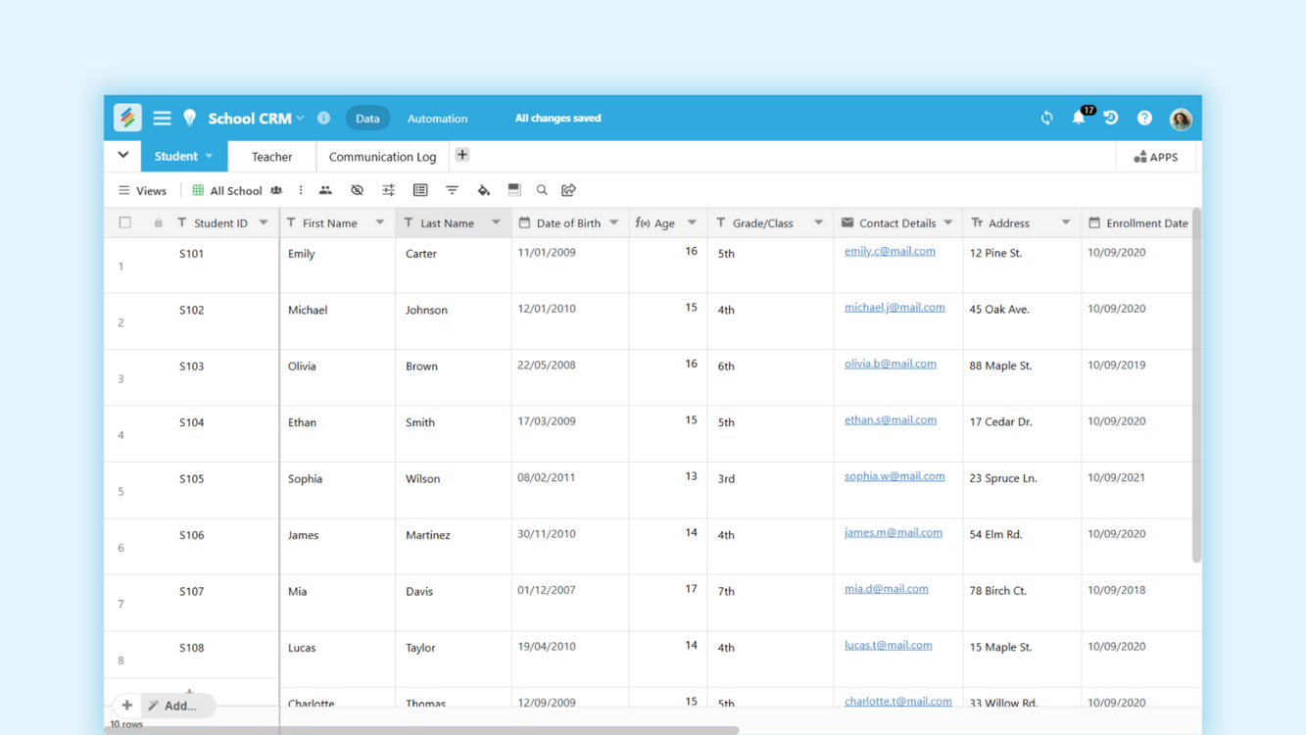Open collaborators people icon in toolbar
This screenshot has height=735, width=1306.
(x=325, y=190)
